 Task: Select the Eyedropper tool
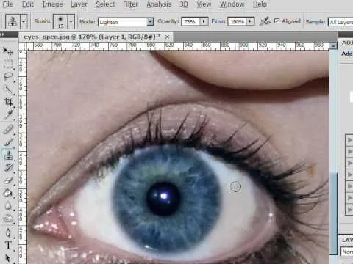[8, 114]
